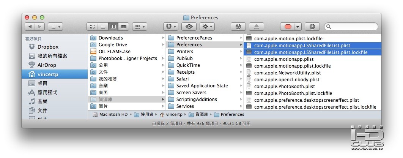
Task: Select com.apple.PhotoBooth.plist.lockfile
Action: pos(313,93)
